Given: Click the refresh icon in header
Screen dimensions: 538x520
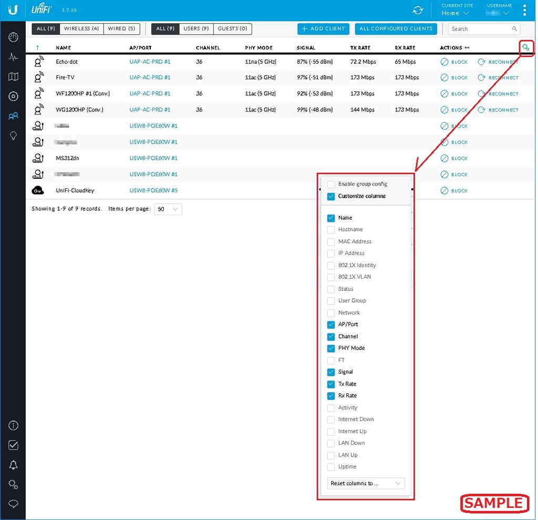Looking at the screenshot, I should 418,11.
